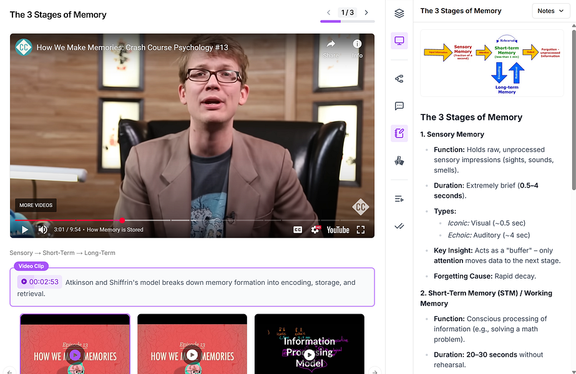This screenshot has width=576, height=374.
Task: Open the chat bubble icon in sidebar
Action: coord(399,106)
